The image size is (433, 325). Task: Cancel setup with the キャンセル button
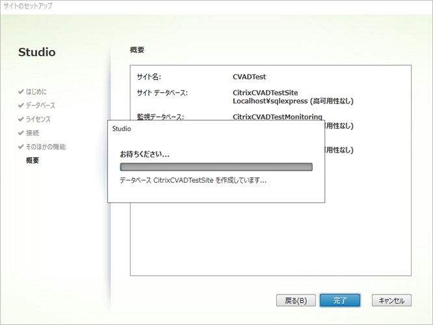pyautogui.click(x=391, y=300)
